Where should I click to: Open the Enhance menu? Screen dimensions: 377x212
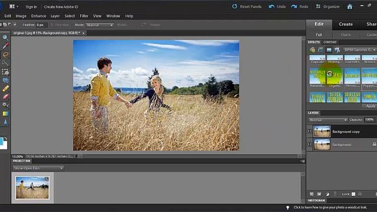38,16
